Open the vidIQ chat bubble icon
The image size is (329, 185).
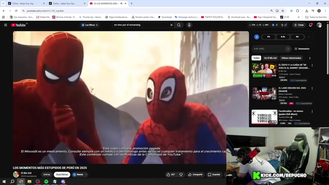[x=286, y=25]
